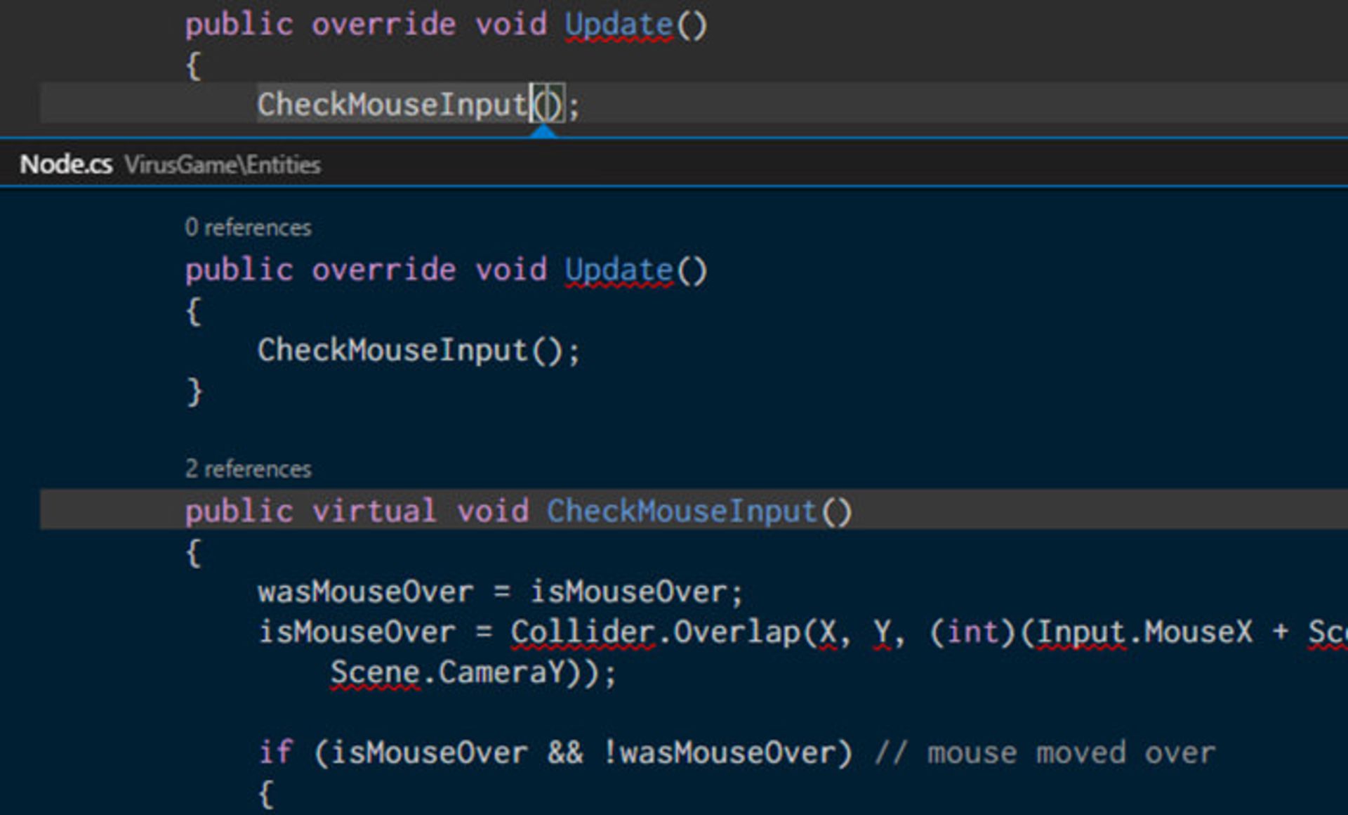Click 'Input' identifier before MouseX
This screenshot has width=1348, height=815.
(1082, 632)
